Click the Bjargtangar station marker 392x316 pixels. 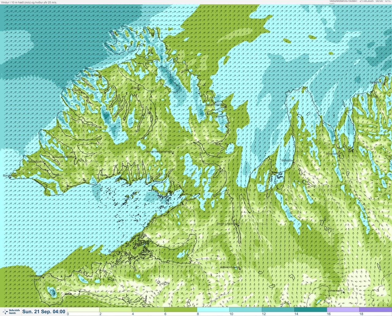click(x=9, y=177)
